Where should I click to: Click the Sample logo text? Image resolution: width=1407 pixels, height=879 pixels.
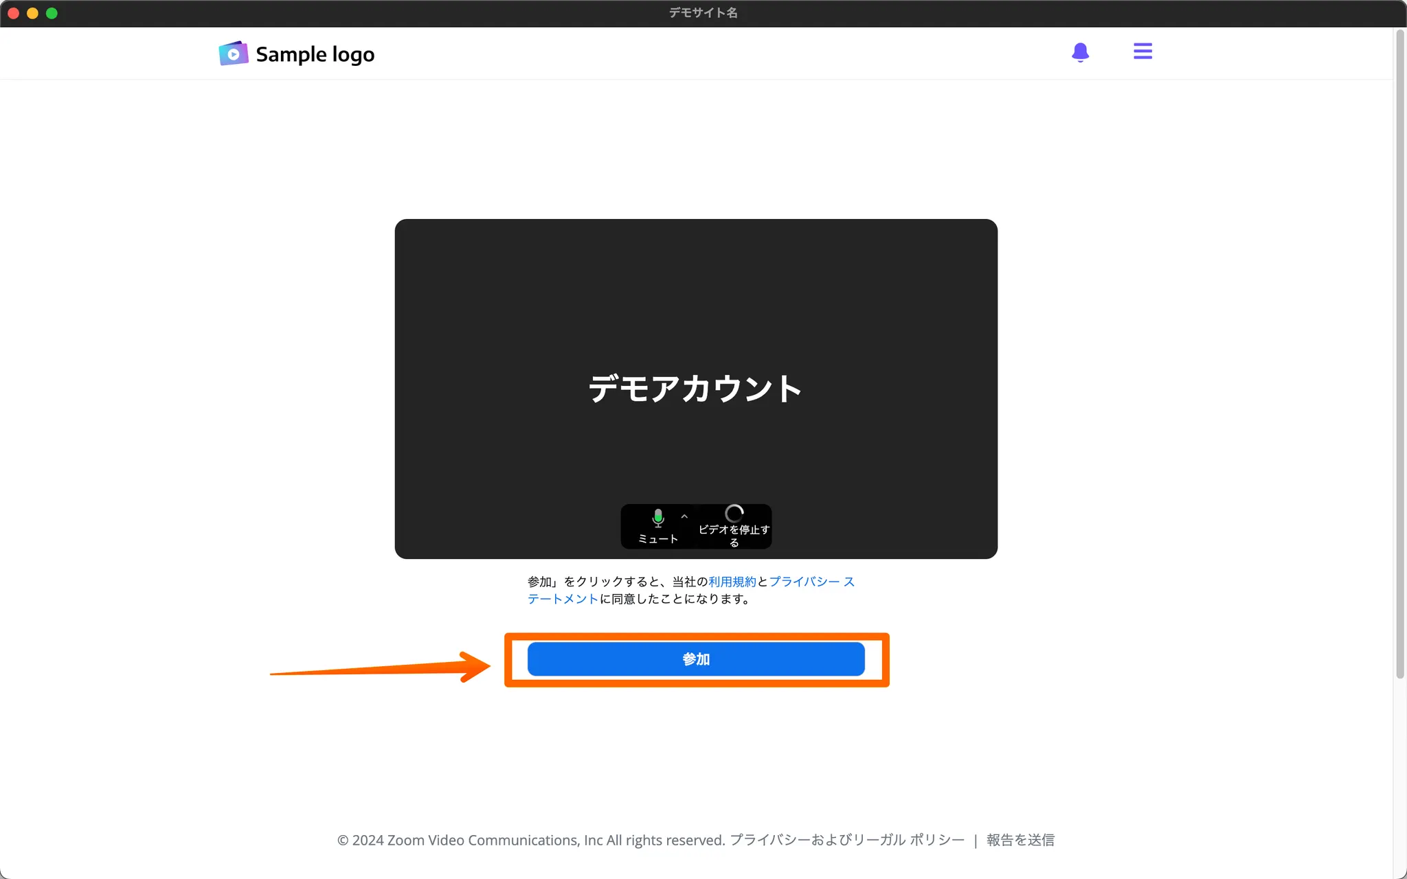pyautogui.click(x=315, y=54)
